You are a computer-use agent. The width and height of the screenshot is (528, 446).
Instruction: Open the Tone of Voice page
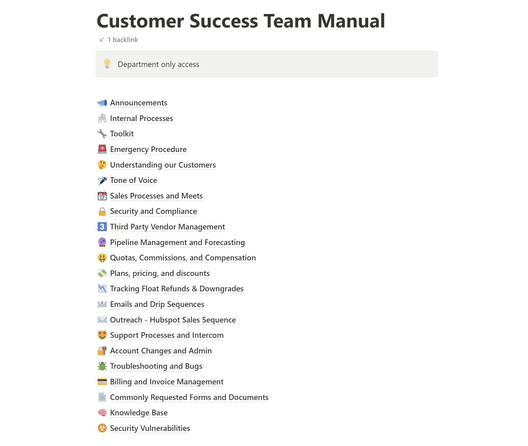tap(133, 180)
